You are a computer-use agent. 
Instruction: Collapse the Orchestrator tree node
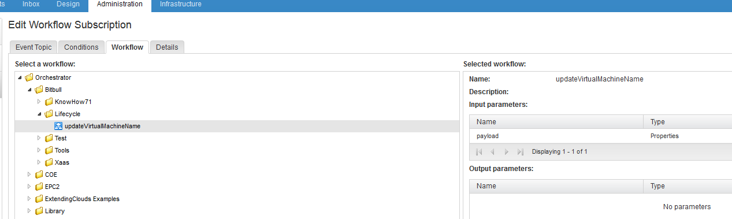tap(20, 77)
